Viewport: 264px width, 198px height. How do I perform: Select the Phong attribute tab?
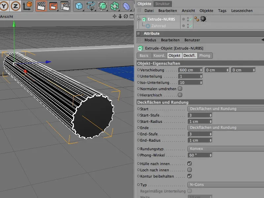pyautogui.click(x=205, y=56)
